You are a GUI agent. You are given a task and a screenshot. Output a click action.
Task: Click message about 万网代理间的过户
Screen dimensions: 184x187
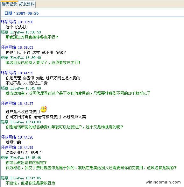pos(78,93)
